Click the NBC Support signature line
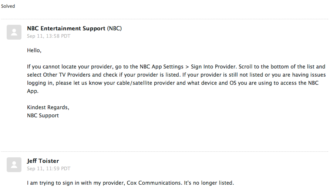 (43, 115)
